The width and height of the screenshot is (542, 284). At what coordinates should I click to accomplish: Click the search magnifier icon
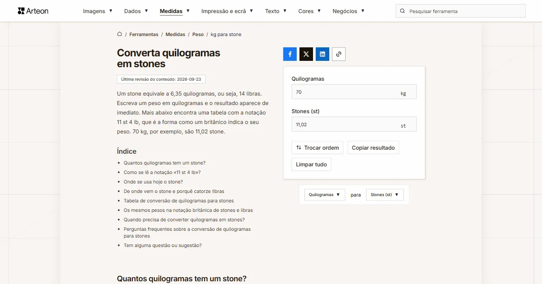tap(402, 11)
